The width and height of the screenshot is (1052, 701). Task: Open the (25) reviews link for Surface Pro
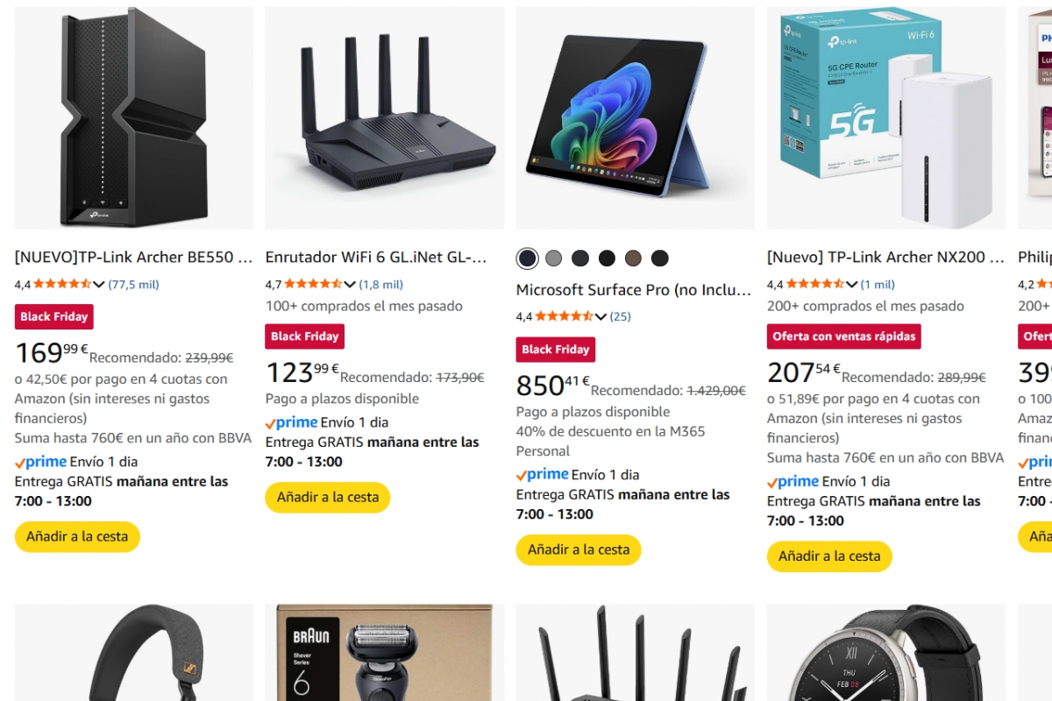(620, 316)
